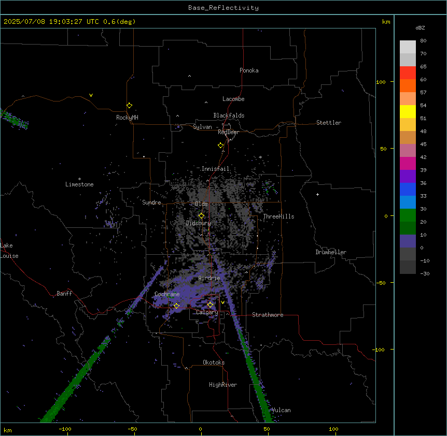Click the Lacombe city label
447x436 pixels.
click(x=233, y=99)
